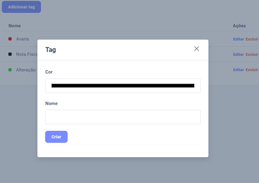
Task: Click the Cor field label
Action: (49, 72)
